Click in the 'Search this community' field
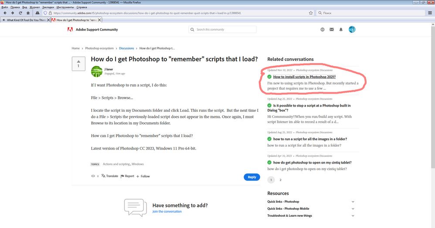Viewport: 435px width, 228px height. pyautogui.click(x=222, y=29)
